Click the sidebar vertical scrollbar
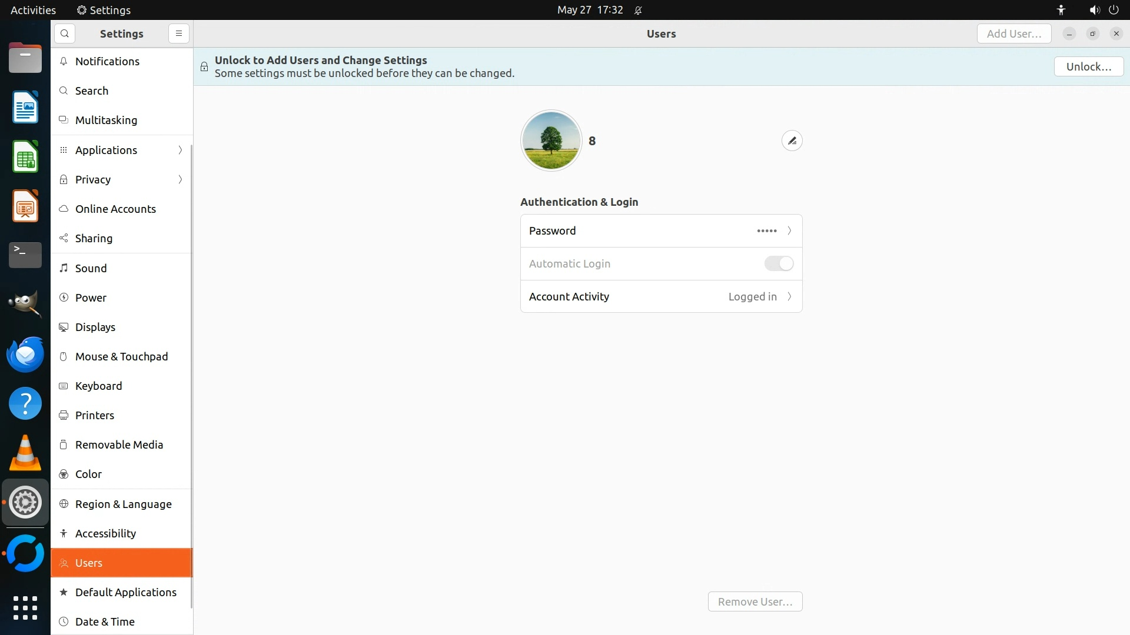Screen dimensions: 1130x635 [x=191, y=376]
